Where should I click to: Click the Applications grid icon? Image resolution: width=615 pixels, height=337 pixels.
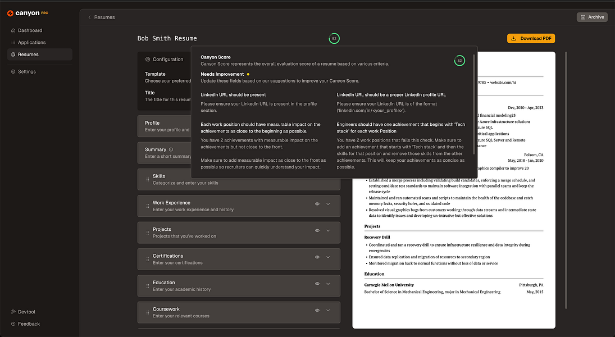[x=13, y=42]
